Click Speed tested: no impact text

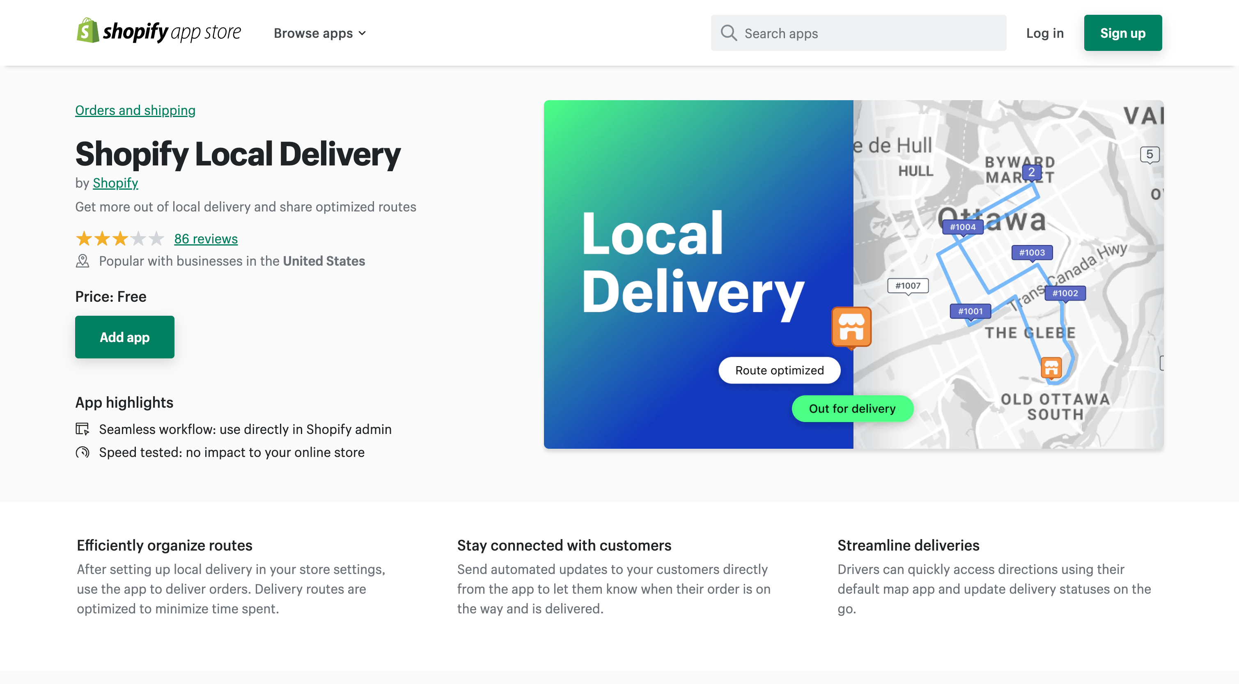coord(232,452)
